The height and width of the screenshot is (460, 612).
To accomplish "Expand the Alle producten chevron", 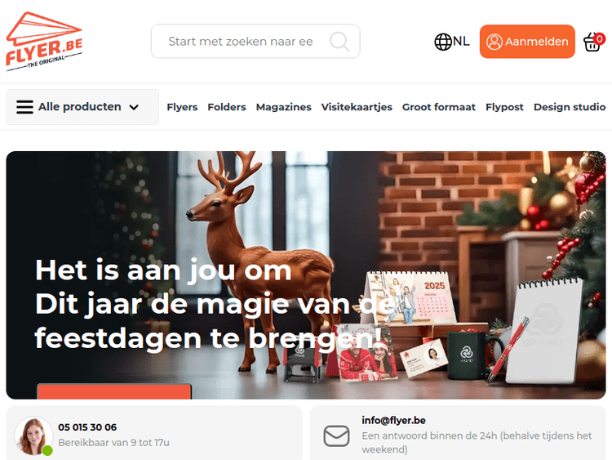I will click(x=134, y=107).
